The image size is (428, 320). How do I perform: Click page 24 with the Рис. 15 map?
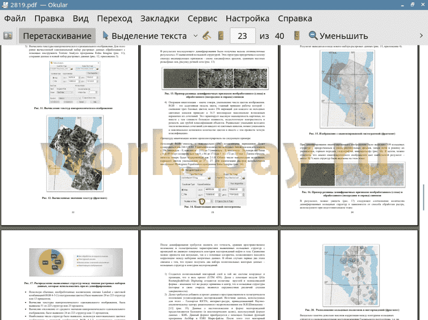point(349,135)
